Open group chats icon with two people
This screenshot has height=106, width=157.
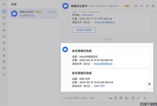4,55
